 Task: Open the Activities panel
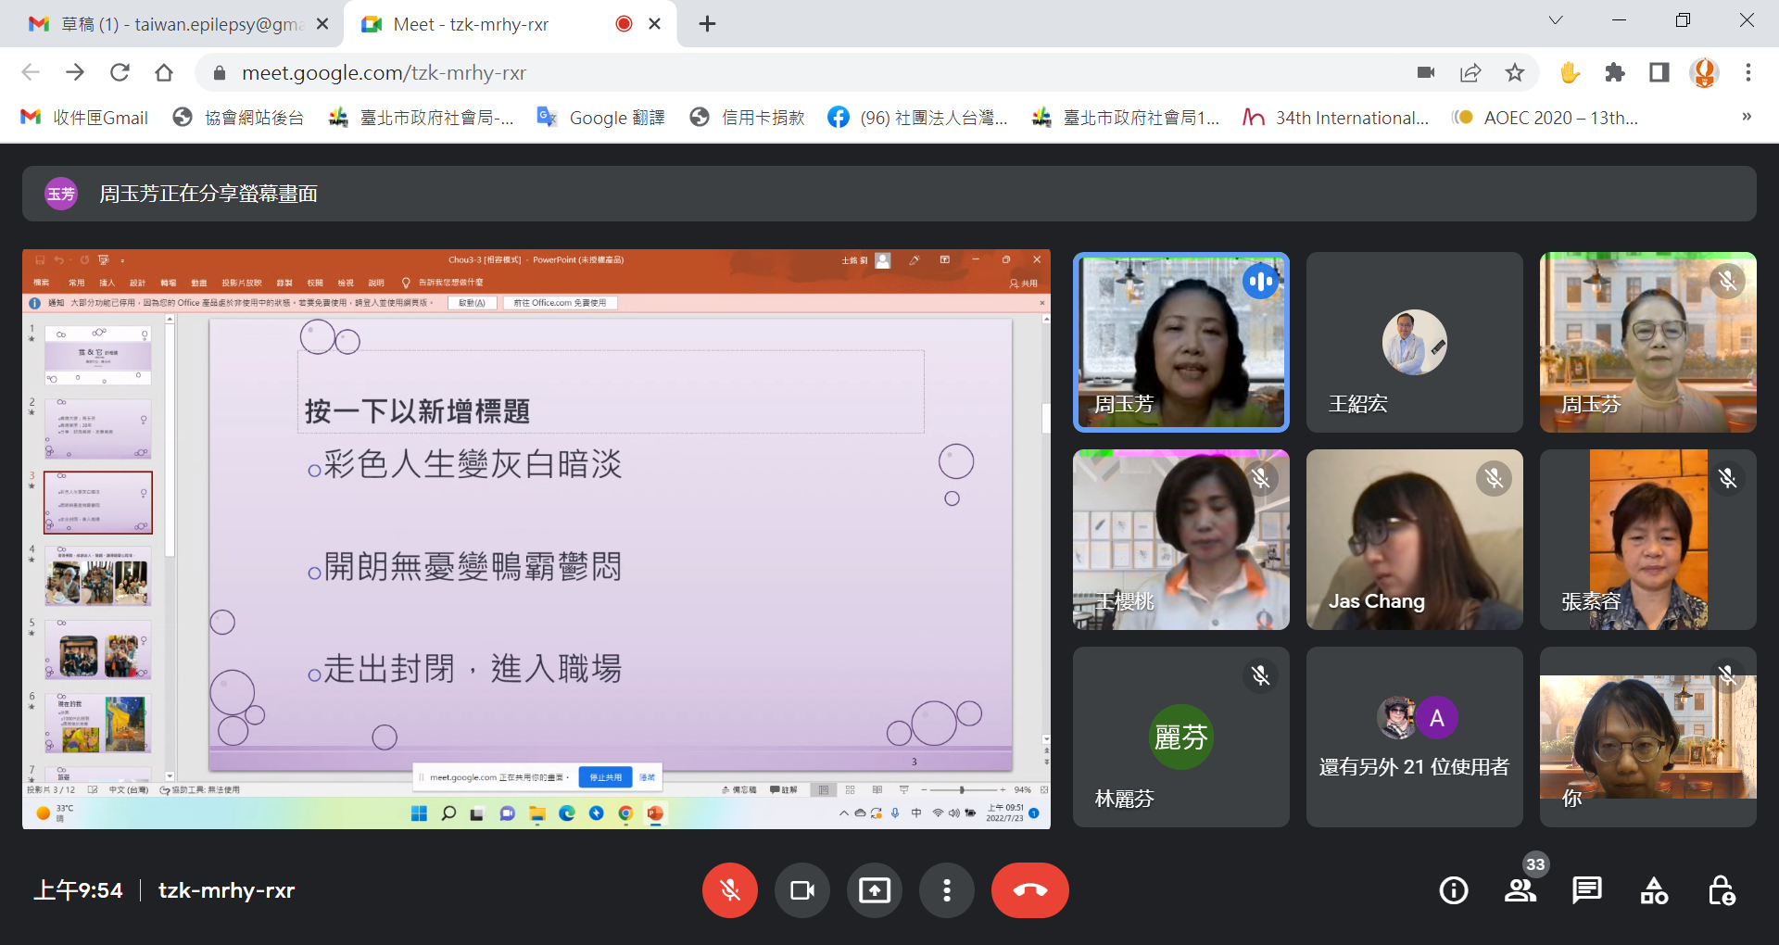click(x=1654, y=890)
